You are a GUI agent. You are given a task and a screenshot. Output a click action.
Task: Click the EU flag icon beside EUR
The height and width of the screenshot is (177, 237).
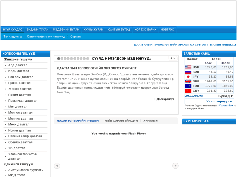pos(188,86)
